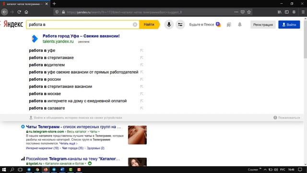
Task: Reload the current page
Action: [x=19, y=12]
